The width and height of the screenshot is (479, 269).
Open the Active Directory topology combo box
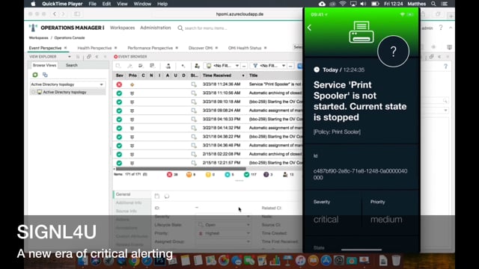coord(67,84)
